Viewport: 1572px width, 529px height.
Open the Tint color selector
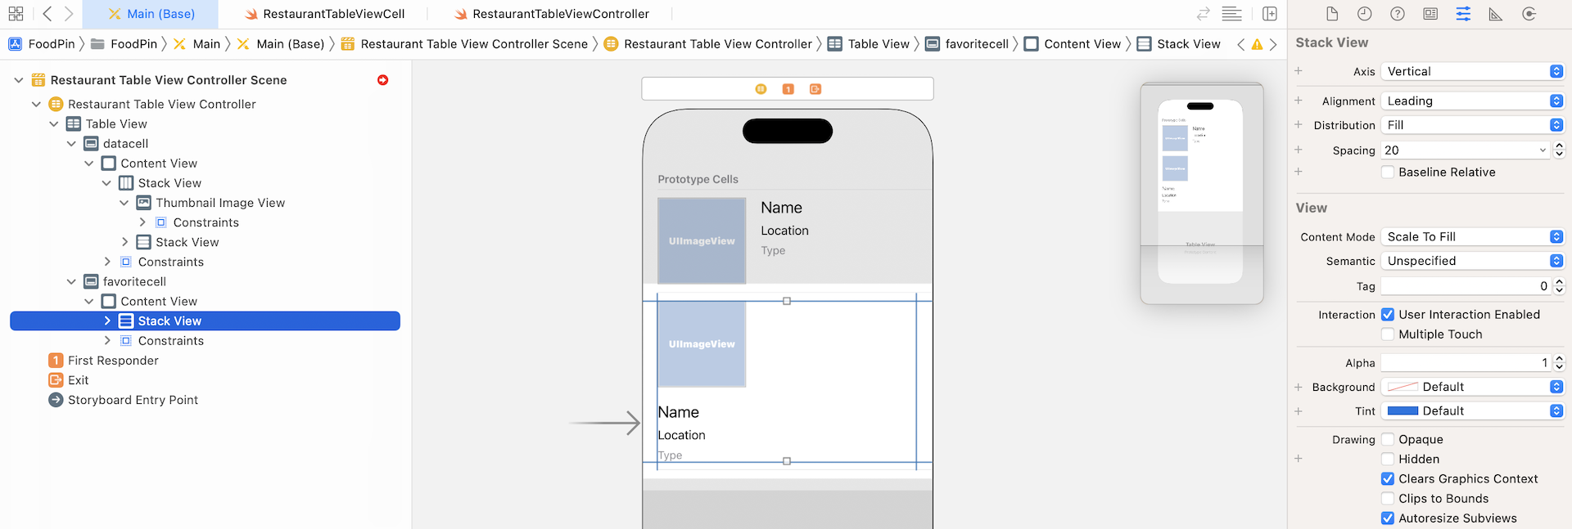1472,411
